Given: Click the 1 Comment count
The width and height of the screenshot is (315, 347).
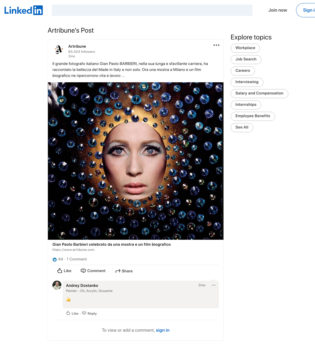Looking at the screenshot, I should [x=77, y=259].
